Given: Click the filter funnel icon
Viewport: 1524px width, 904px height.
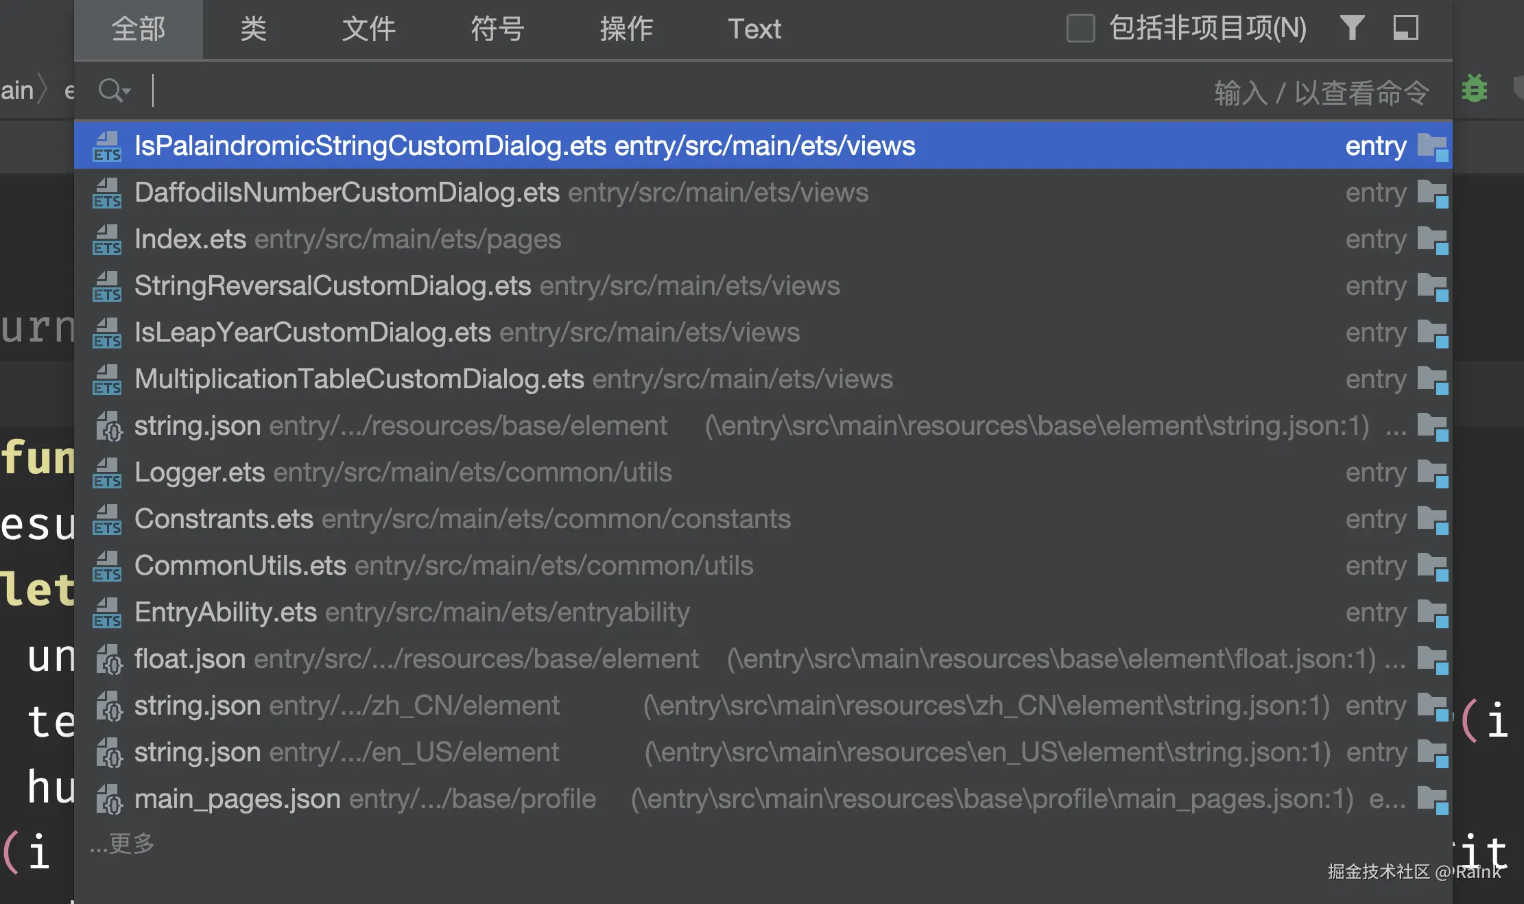Looking at the screenshot, I should coord(1352,28).
